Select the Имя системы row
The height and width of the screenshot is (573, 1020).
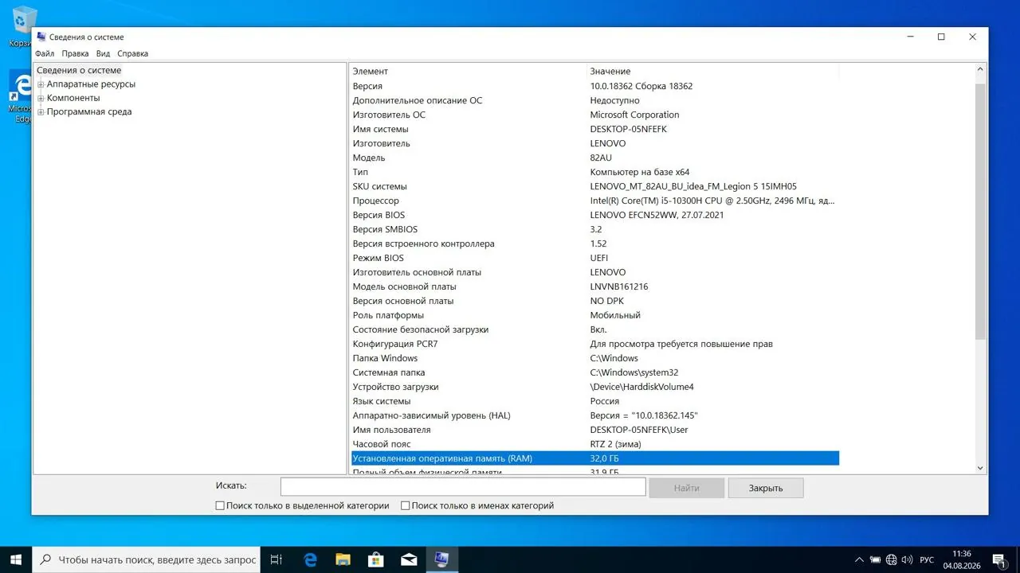[595, 129]
